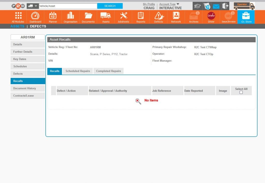Image resolution: width=265 pixels, height=183 pixels.
Task: Open the graduation cap training icon
Action: click(x=198, y=6)
